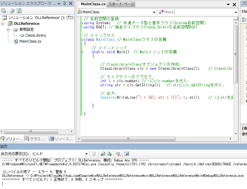Click Solution Explorer horizontal scrollbar thumb
This screenshot has height=189, width=247.
pyautogui.click(x=31, y=131)
